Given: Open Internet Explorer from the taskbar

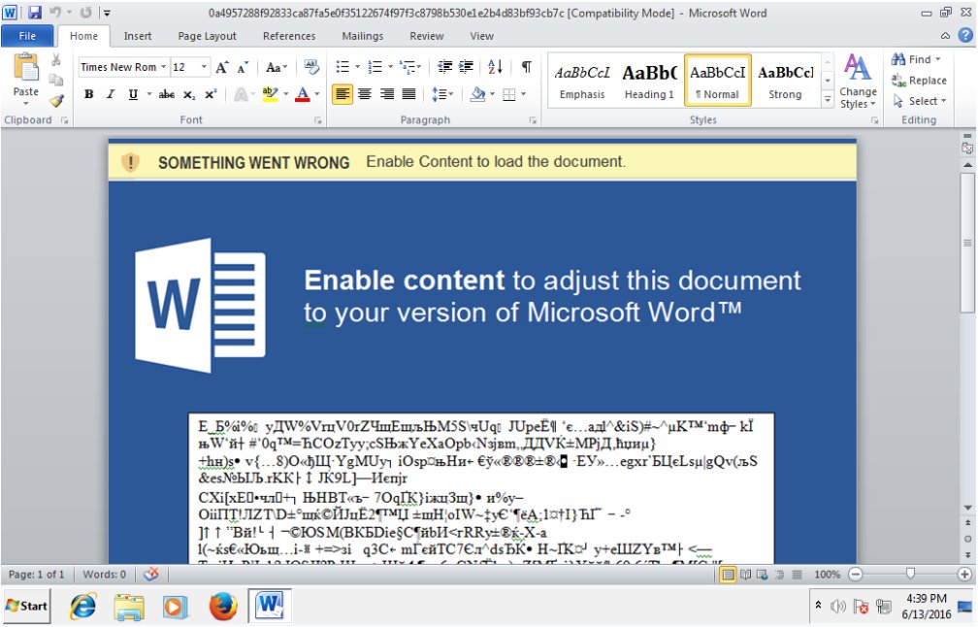Looking at the screenshot, I should (x=83, y=606).
